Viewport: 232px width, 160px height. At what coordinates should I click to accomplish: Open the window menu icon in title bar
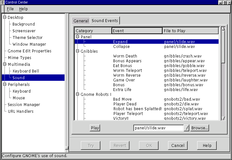pos(3,3)
